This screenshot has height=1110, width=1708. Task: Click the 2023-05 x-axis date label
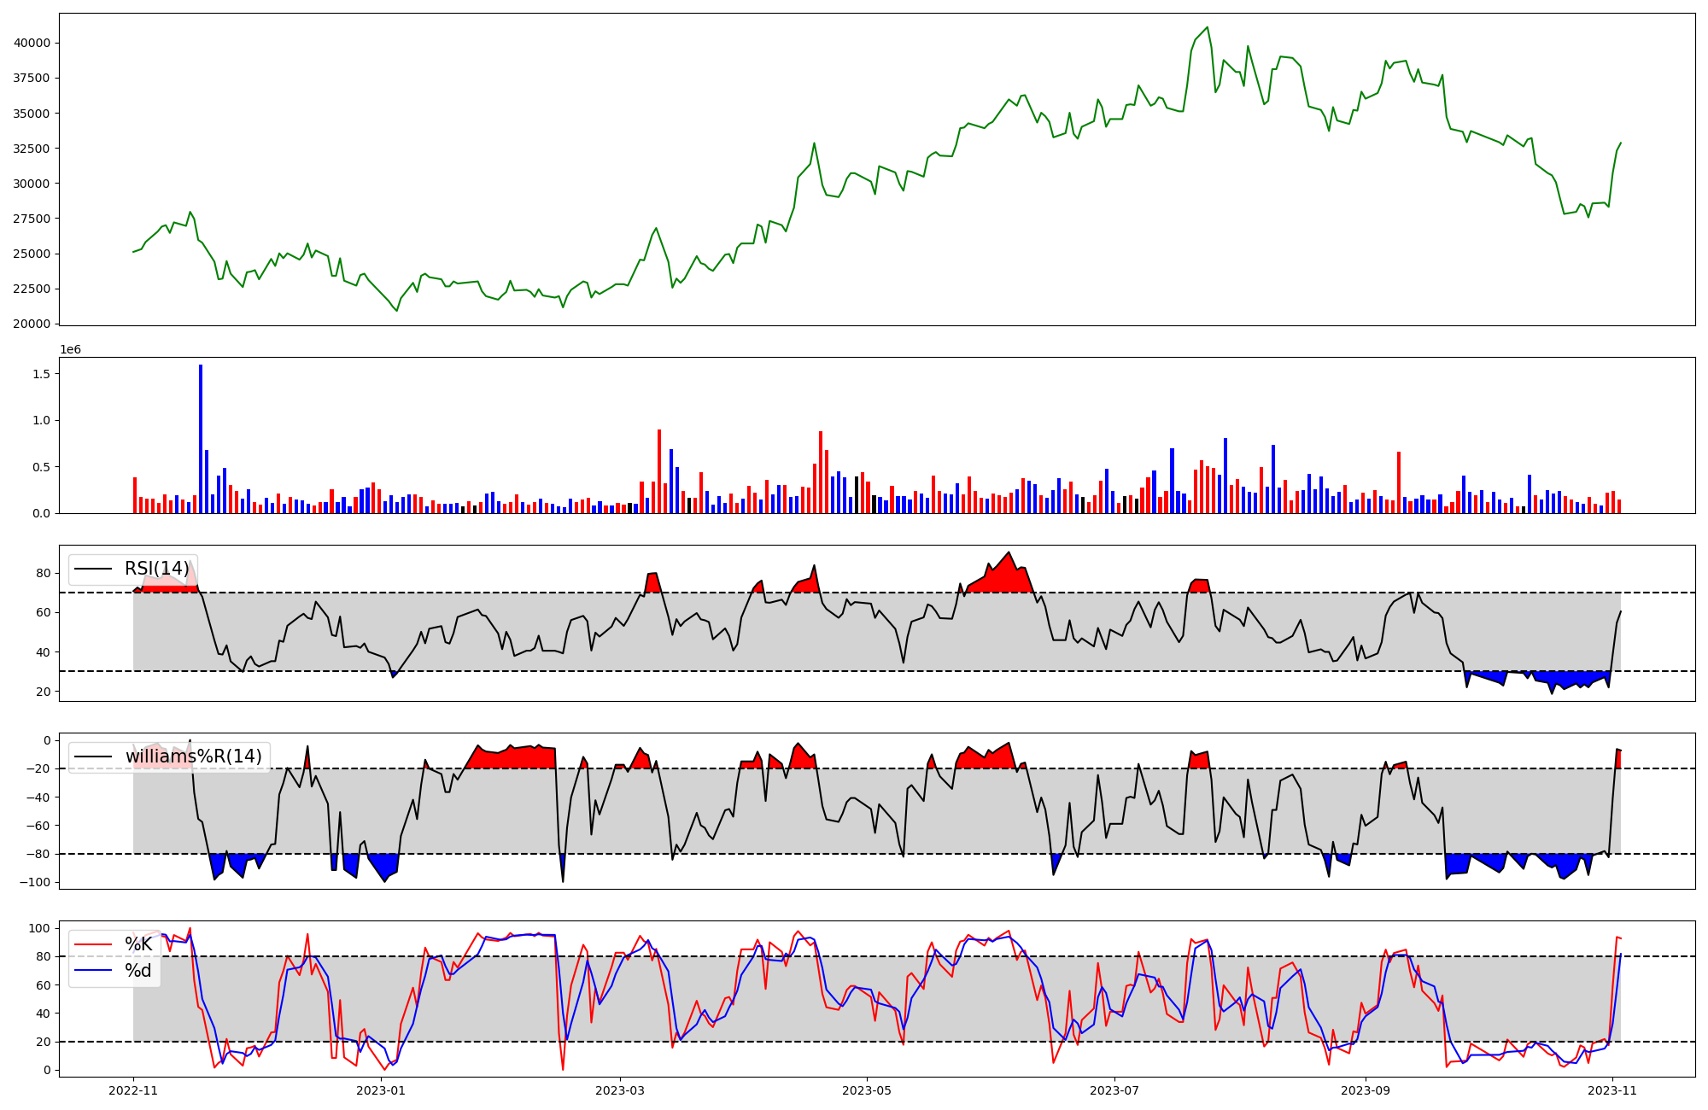point(867,1090)
